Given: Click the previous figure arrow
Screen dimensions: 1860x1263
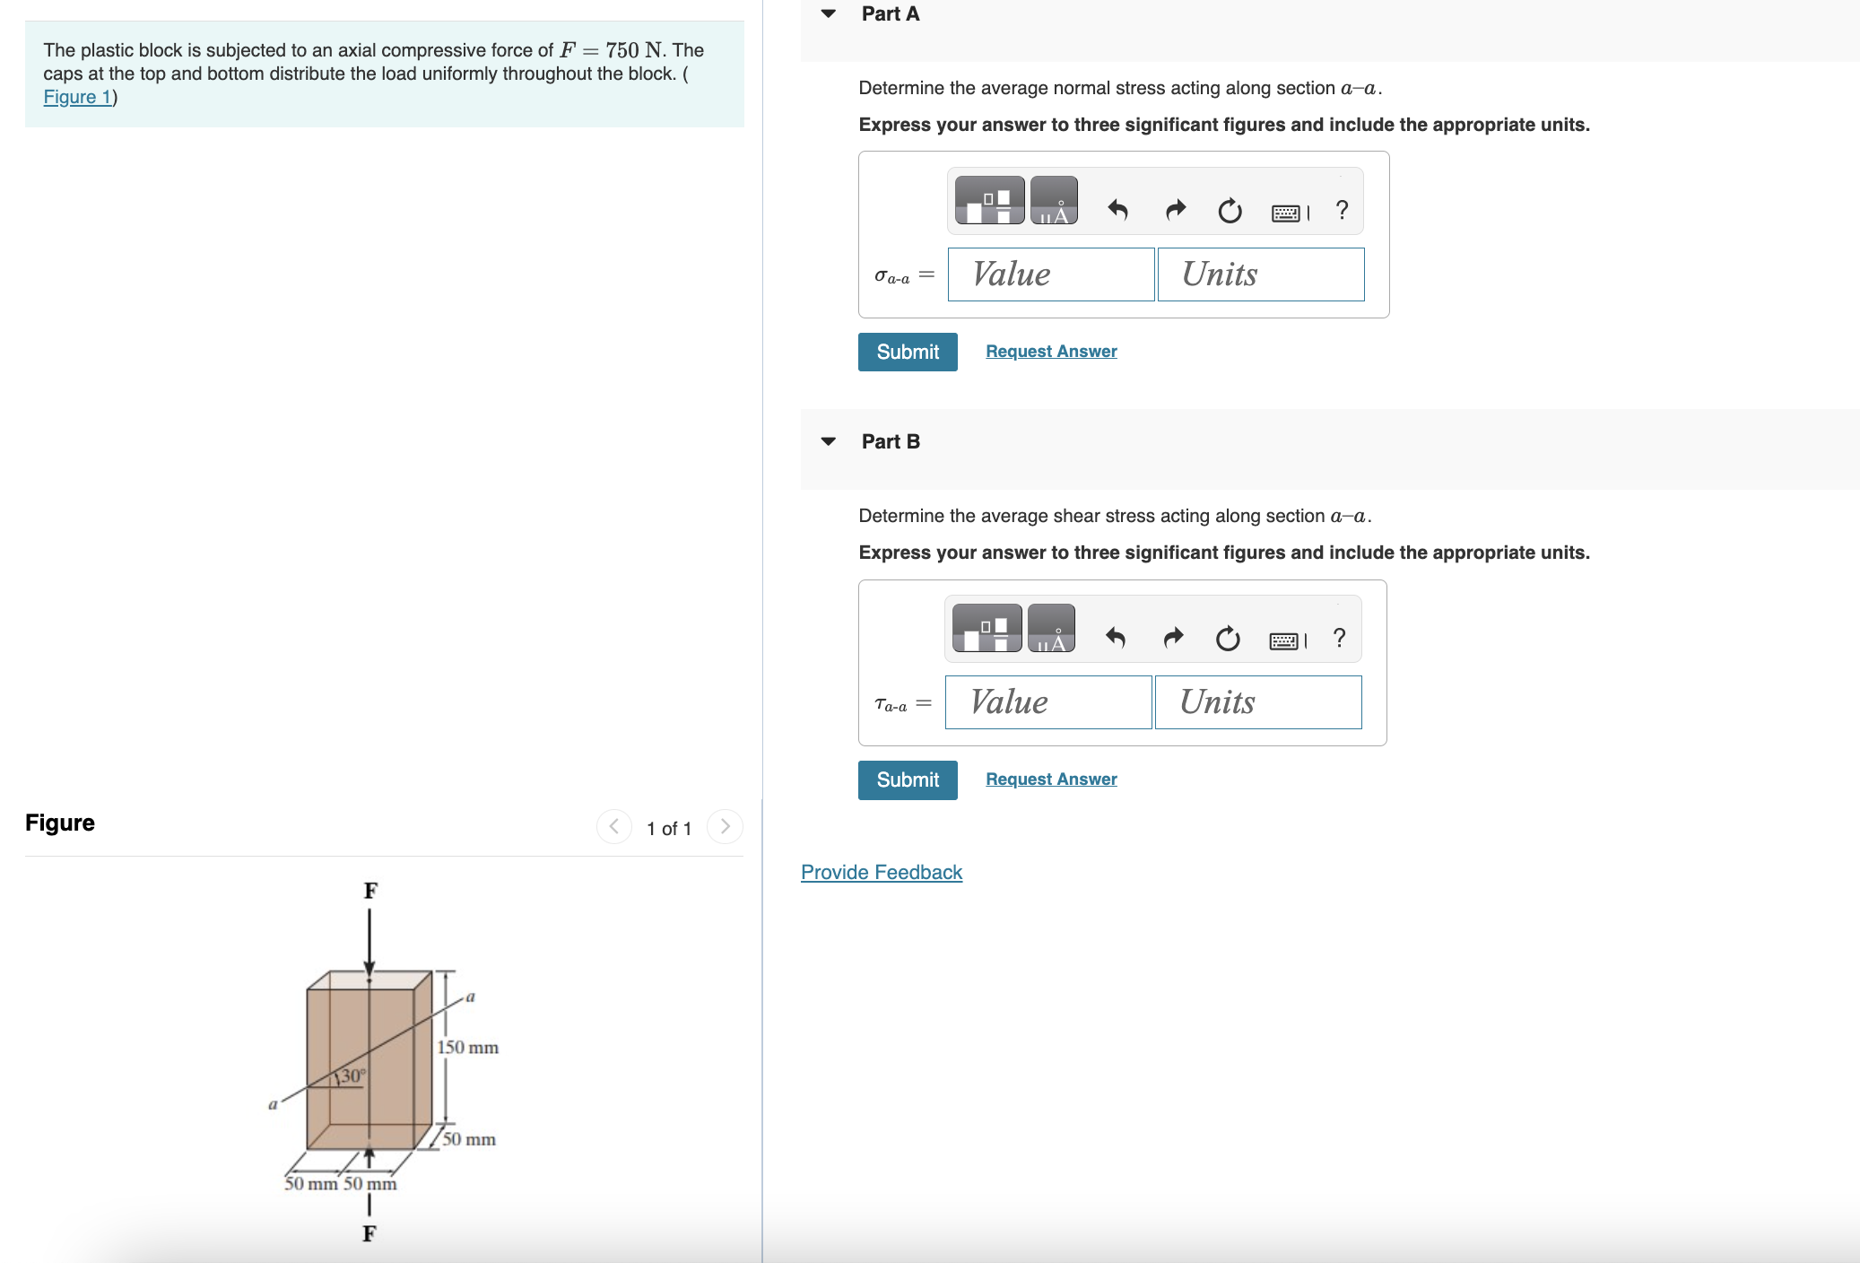Looking at the screenshot, I should click(x=613, y=827).
